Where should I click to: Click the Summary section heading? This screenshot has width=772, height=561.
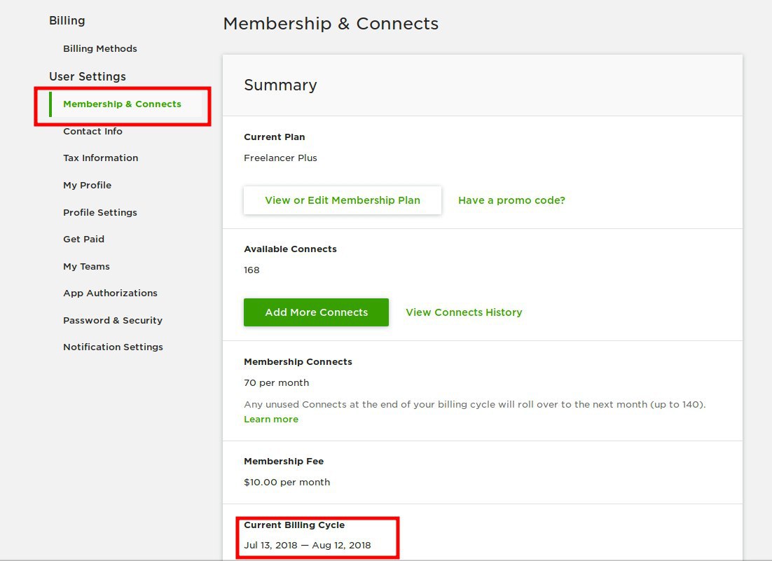(x=280, y=85)
